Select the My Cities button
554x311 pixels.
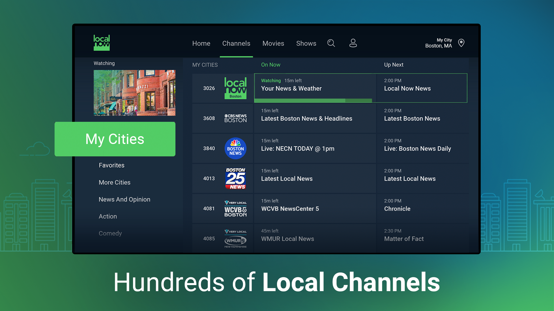coord(115,139)
